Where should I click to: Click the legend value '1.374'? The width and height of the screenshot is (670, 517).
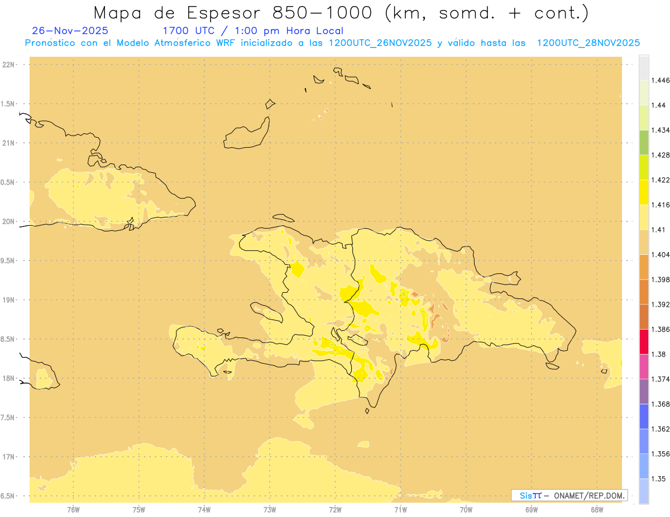click(x=661, y=379)
